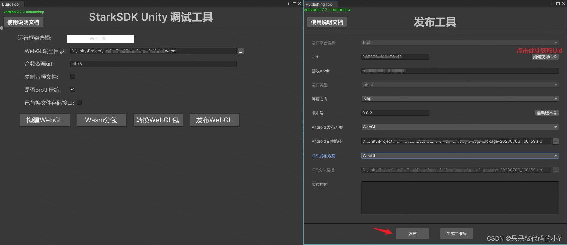Screen dimensions: 567x245
Task: Click the 转换WebGL包 button
Action: coord(158,120)
